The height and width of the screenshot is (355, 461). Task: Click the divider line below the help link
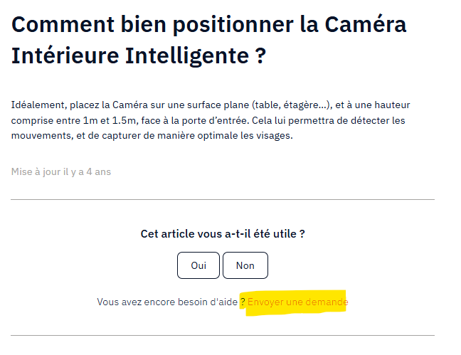223,335
